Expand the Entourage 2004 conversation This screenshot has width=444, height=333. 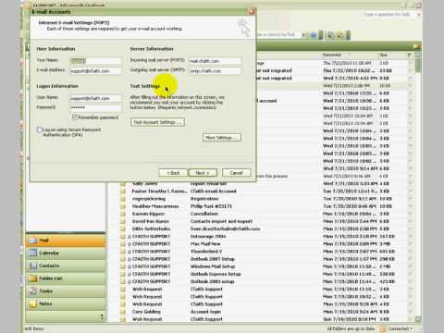point(129,237)
